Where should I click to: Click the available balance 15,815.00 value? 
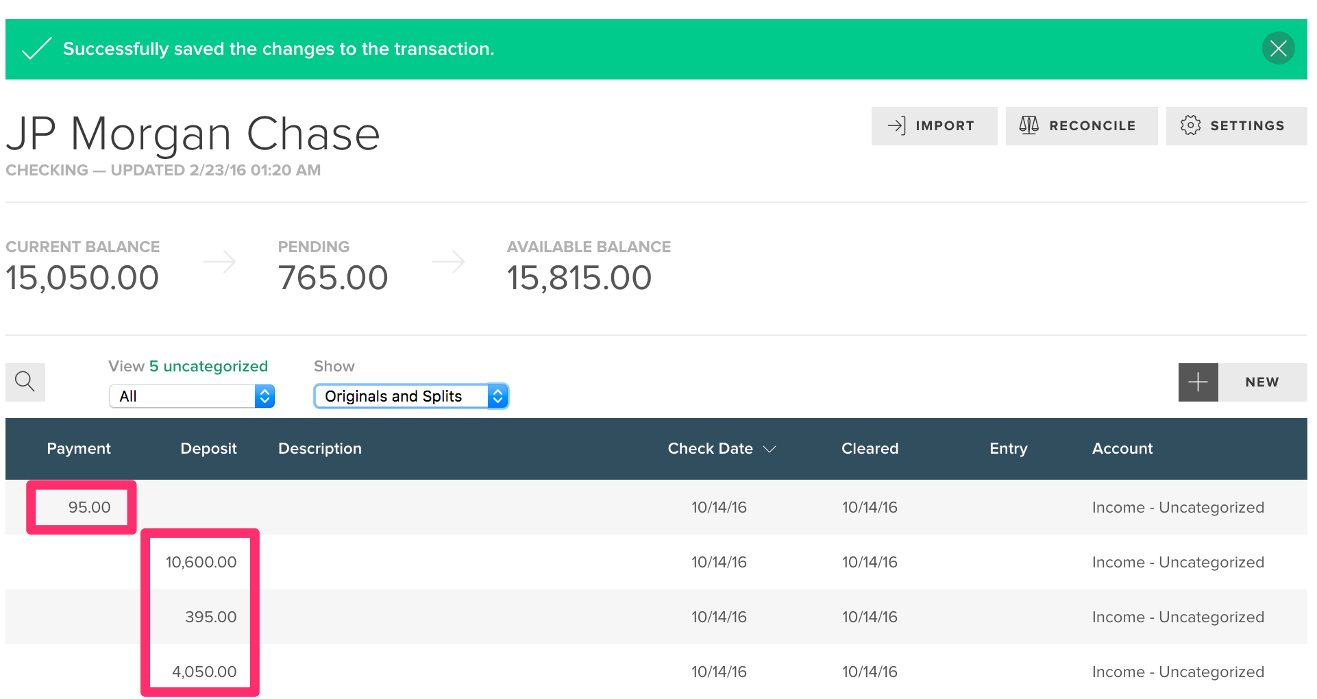pyautogui.click(x=579, y=278)
